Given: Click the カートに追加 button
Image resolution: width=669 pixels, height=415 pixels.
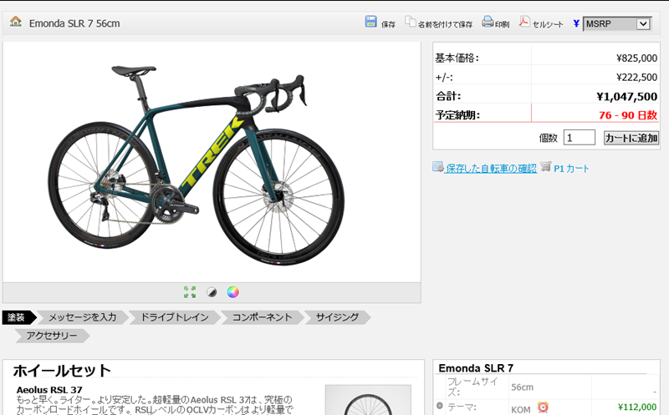Looking at the screenshot, I should tap(631, 138).
